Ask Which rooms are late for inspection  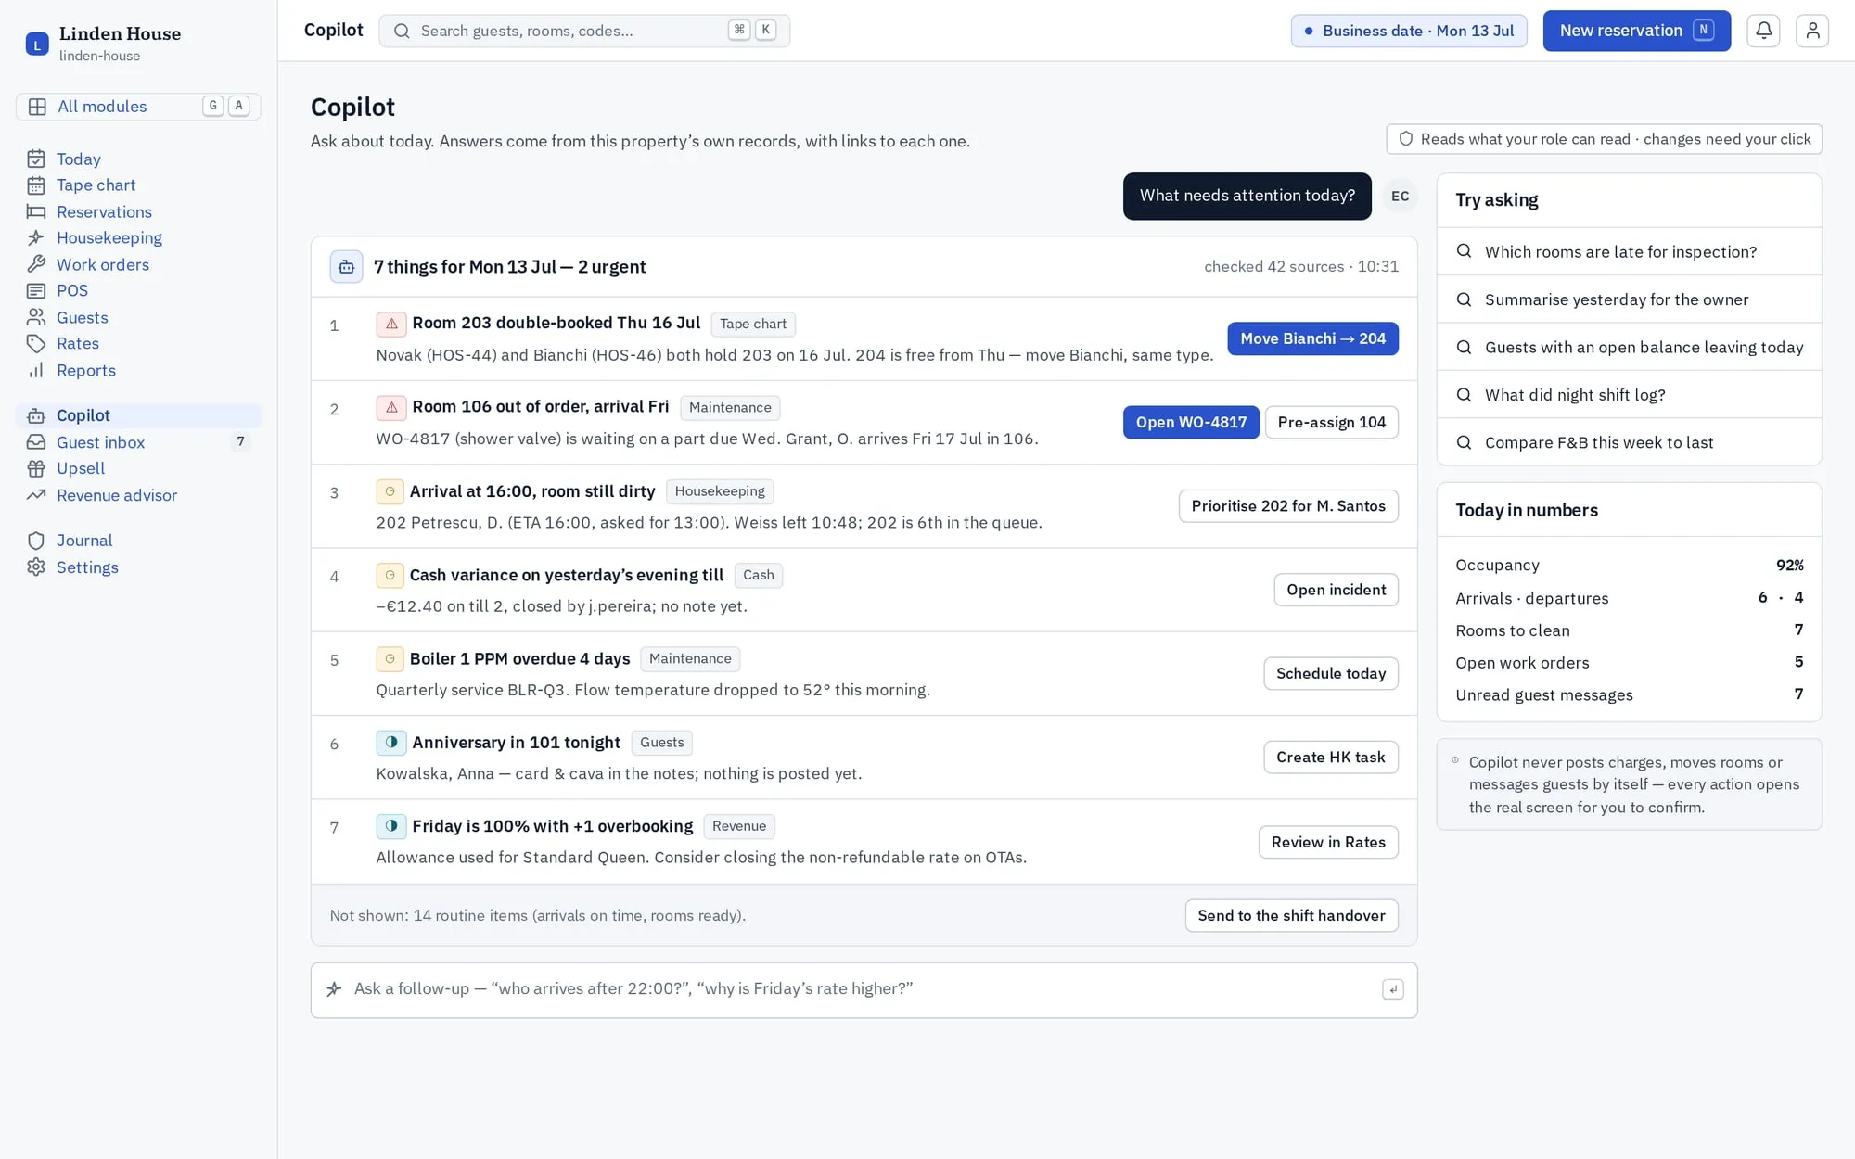1629,251
